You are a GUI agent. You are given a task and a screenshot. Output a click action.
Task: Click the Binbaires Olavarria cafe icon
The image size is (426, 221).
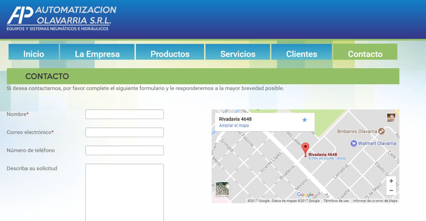382,131
